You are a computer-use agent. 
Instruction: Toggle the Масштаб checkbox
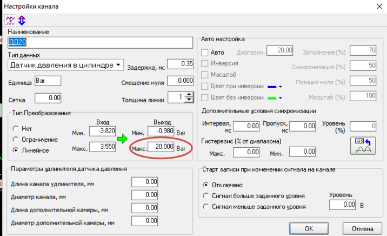pyautogui.click(x=205, y=75)
